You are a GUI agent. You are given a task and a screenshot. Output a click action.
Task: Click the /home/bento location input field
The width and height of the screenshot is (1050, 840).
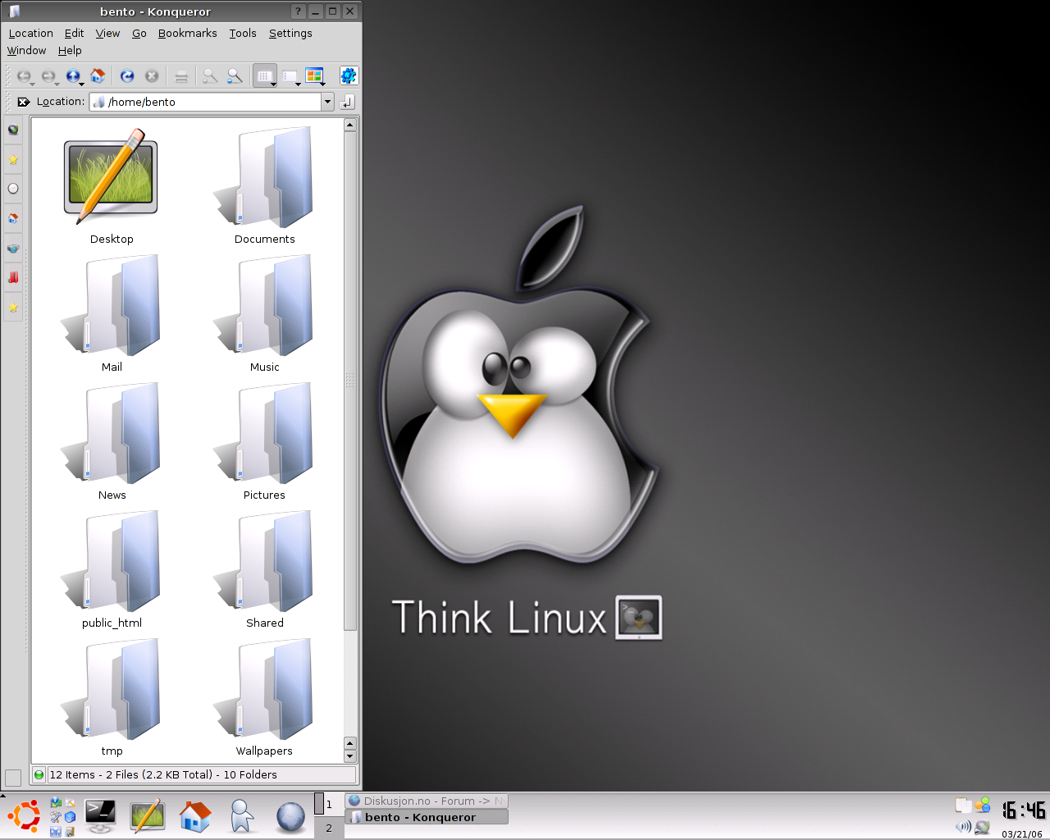pos(205,102)
